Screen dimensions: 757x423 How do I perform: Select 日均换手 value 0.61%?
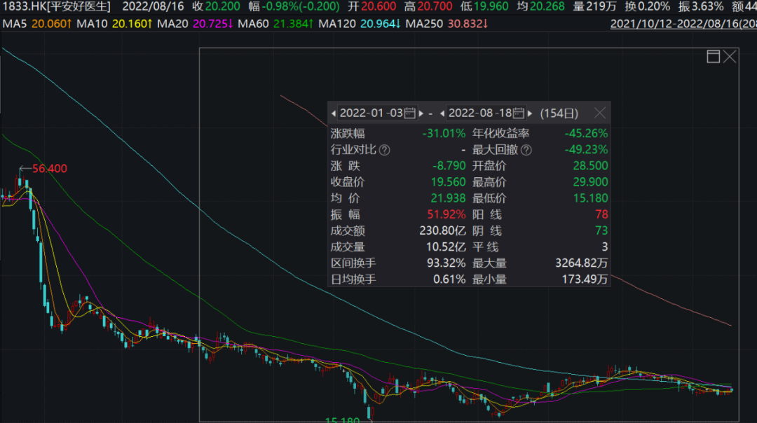[x=449, y=279]
